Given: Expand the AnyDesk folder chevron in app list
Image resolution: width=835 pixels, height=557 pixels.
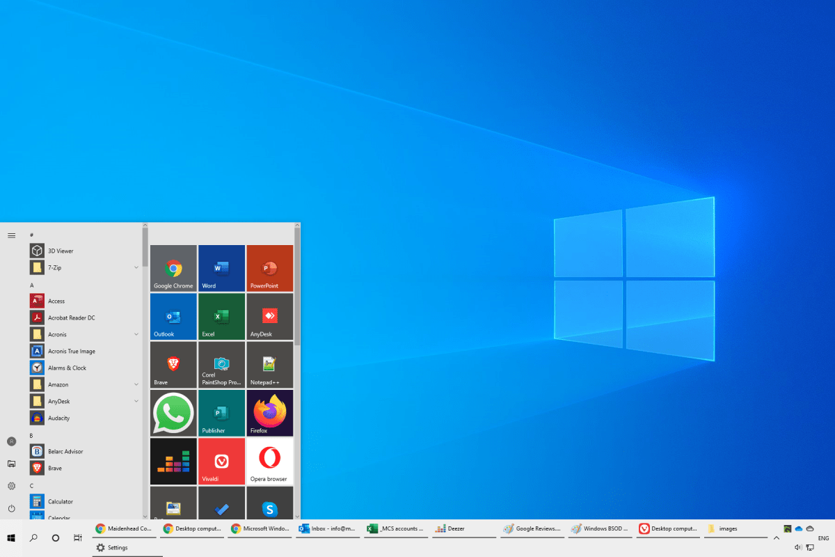Looking at the screenshot, I should click(136, 401).
